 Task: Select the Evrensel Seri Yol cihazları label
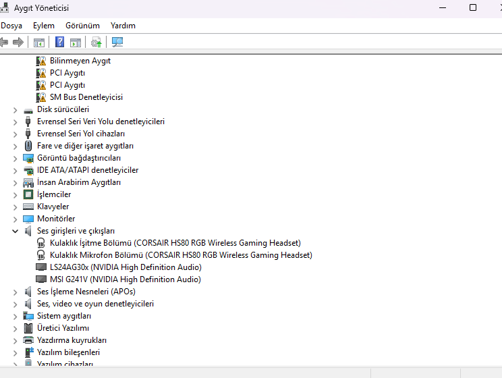[x=81, y=134]
